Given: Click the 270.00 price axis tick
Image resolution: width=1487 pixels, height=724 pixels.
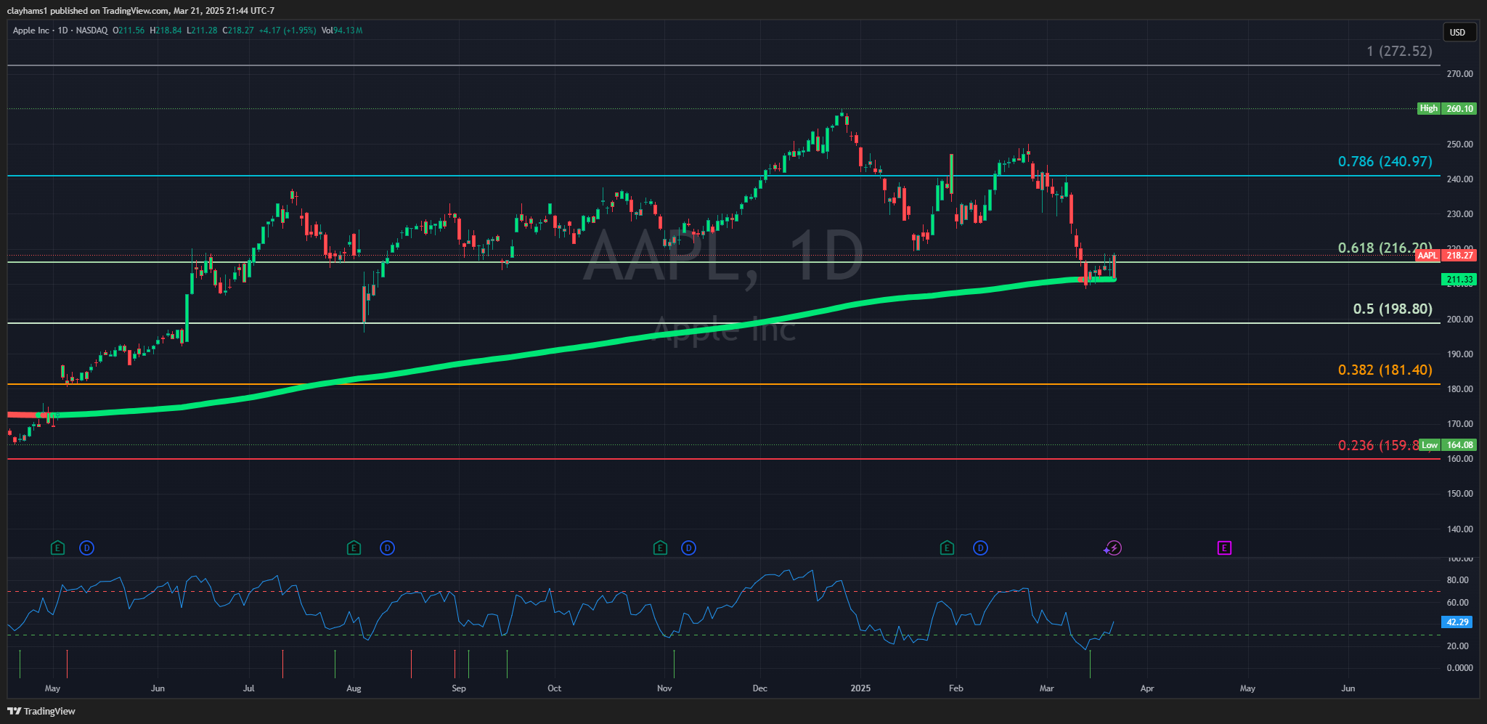Looking at the screenshot, I should [x=1459, y=73].
